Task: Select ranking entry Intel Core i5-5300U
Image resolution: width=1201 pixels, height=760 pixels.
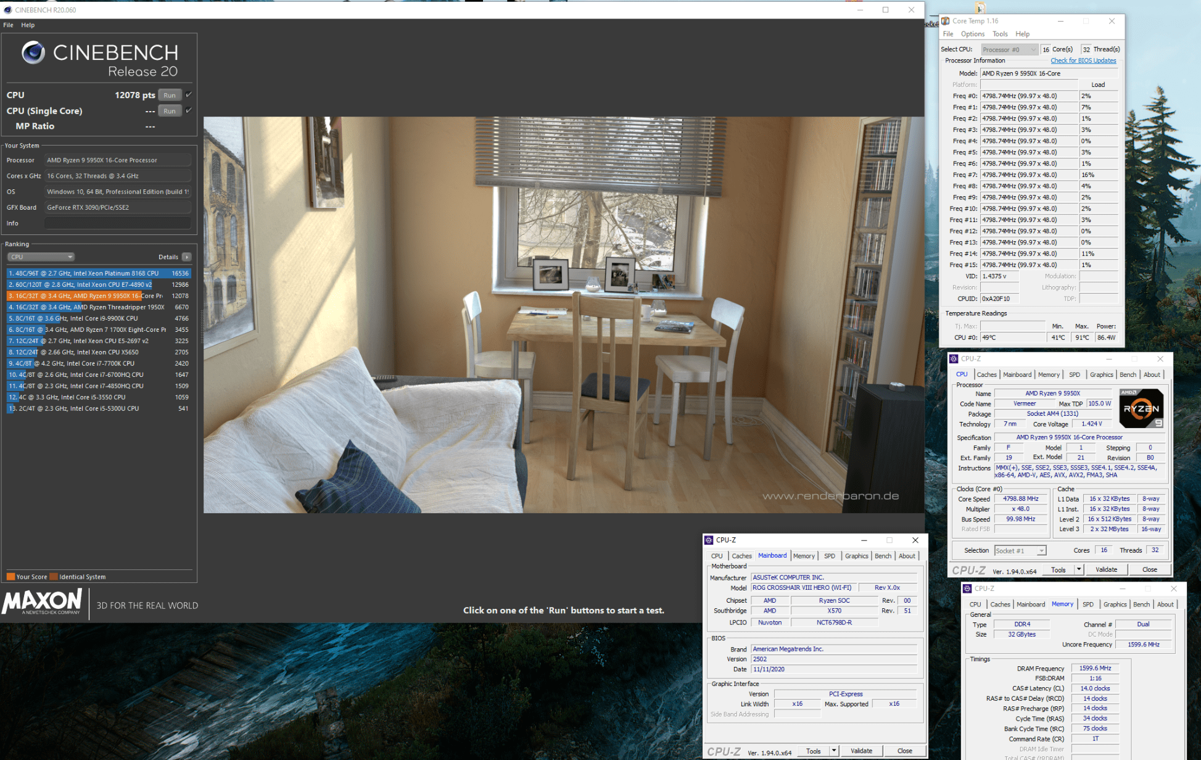Action: click(99, 408)
